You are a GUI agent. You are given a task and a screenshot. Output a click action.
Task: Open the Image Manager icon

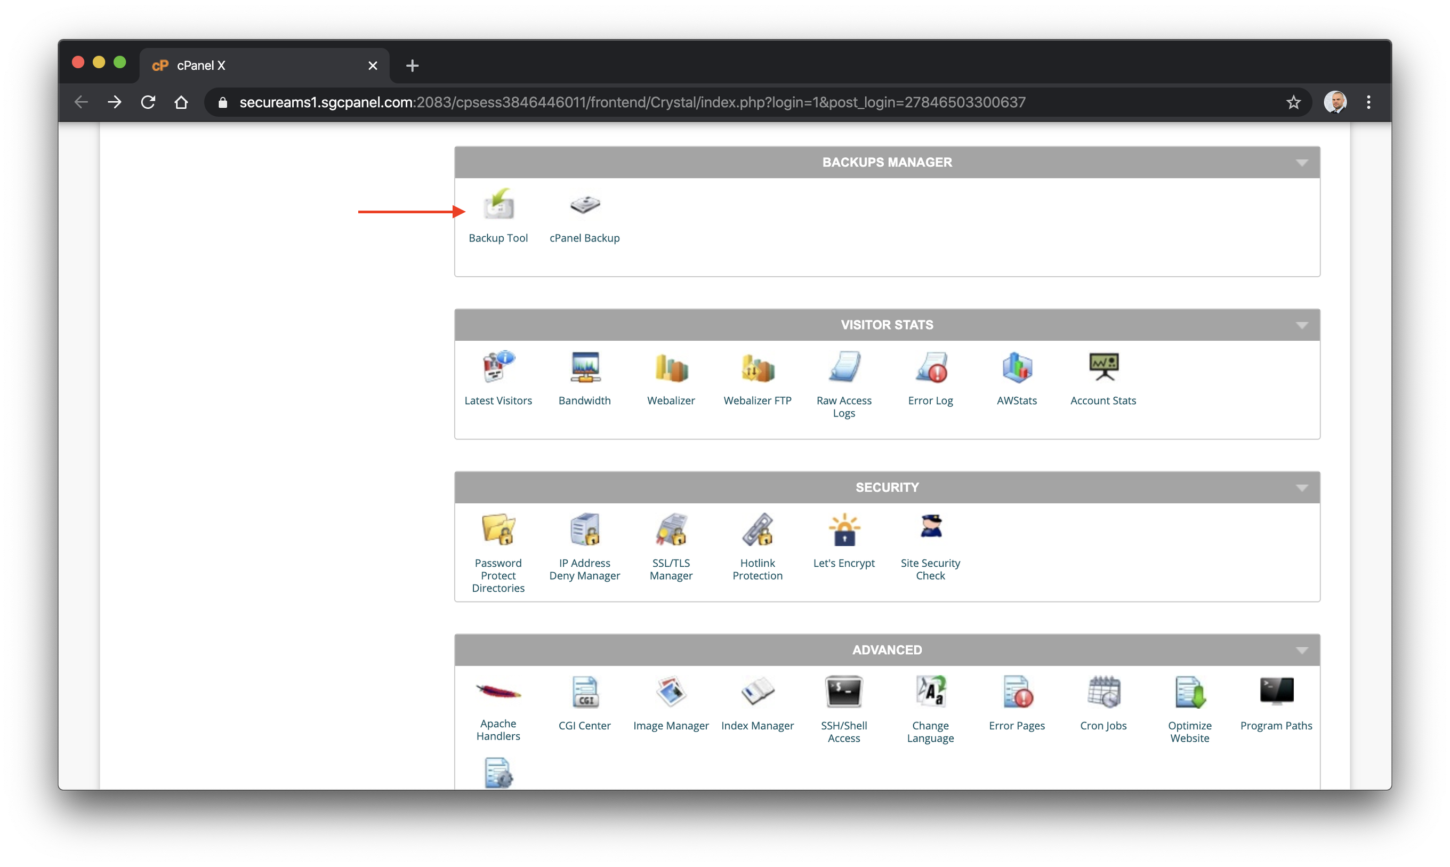click(671, 692)
